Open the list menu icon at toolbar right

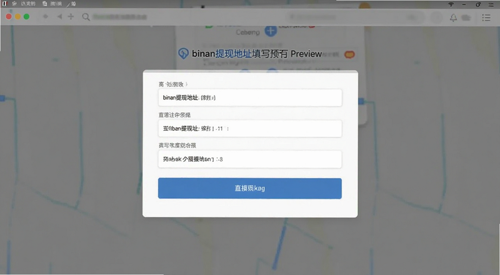pos(486,17)
